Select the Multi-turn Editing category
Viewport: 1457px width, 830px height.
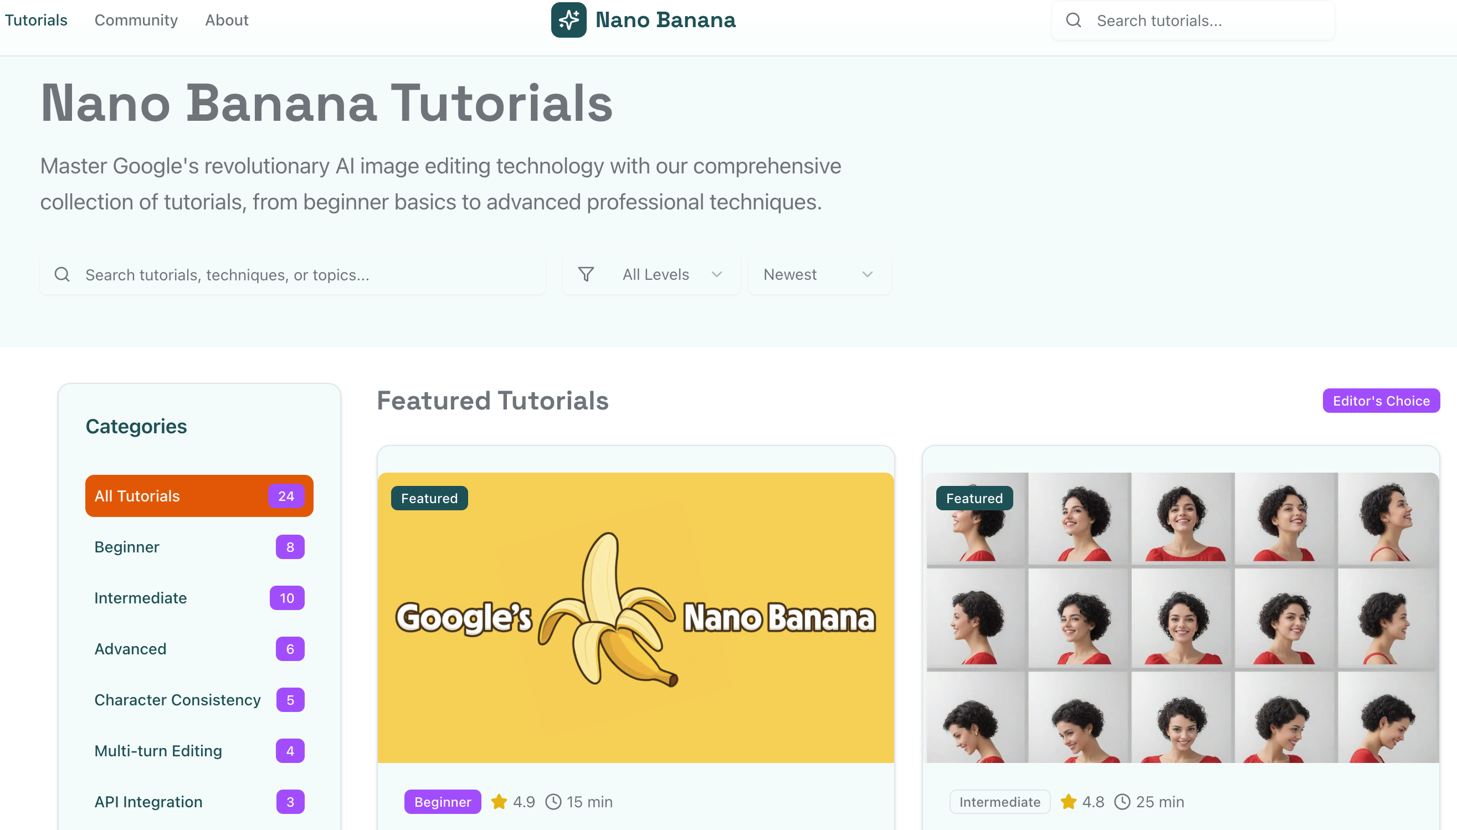coord(199,751)
